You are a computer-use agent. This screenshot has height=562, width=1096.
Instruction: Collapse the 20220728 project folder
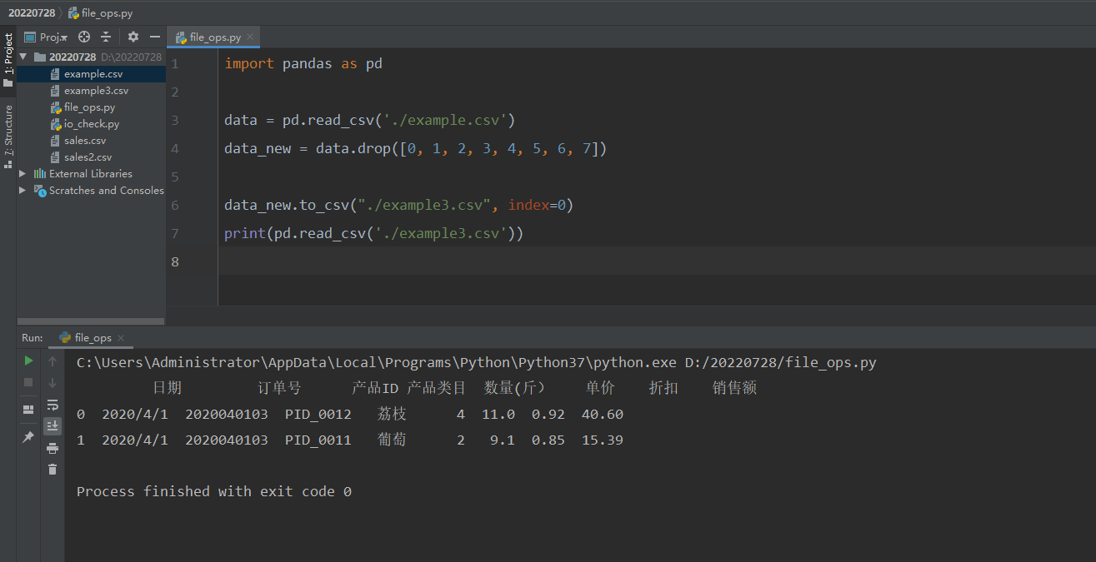23,57
